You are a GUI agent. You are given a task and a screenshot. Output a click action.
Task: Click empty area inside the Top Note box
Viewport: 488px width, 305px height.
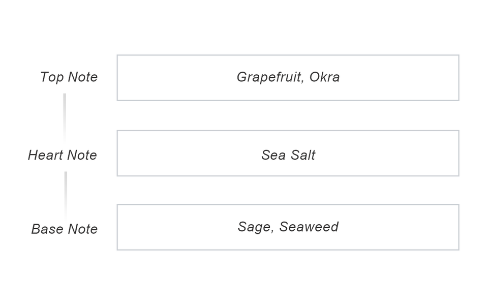pos(168,78)
